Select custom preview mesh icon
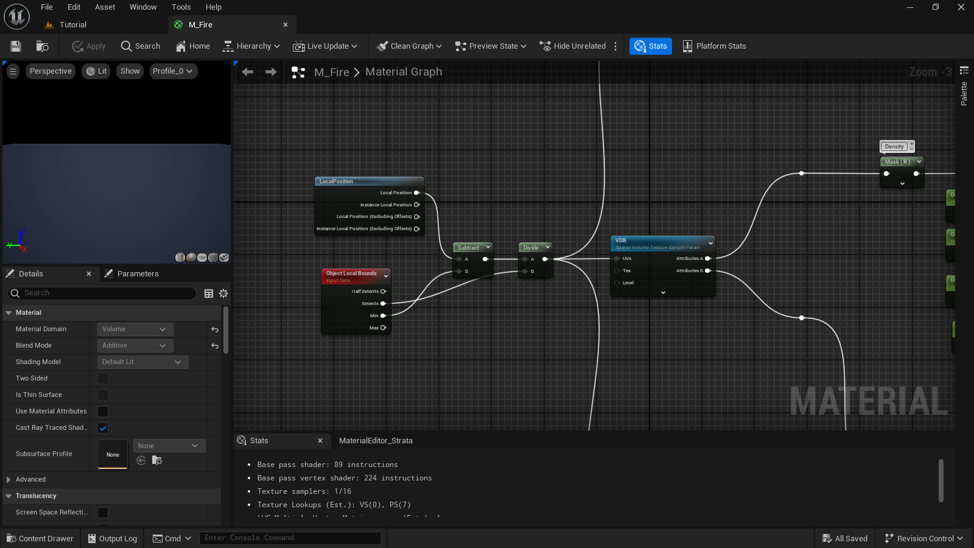Image resolution: width=974 pixels, height=548 pixels. coord(224,258)
